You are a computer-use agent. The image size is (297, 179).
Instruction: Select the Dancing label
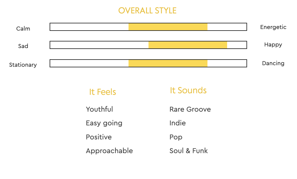[273, 63]
